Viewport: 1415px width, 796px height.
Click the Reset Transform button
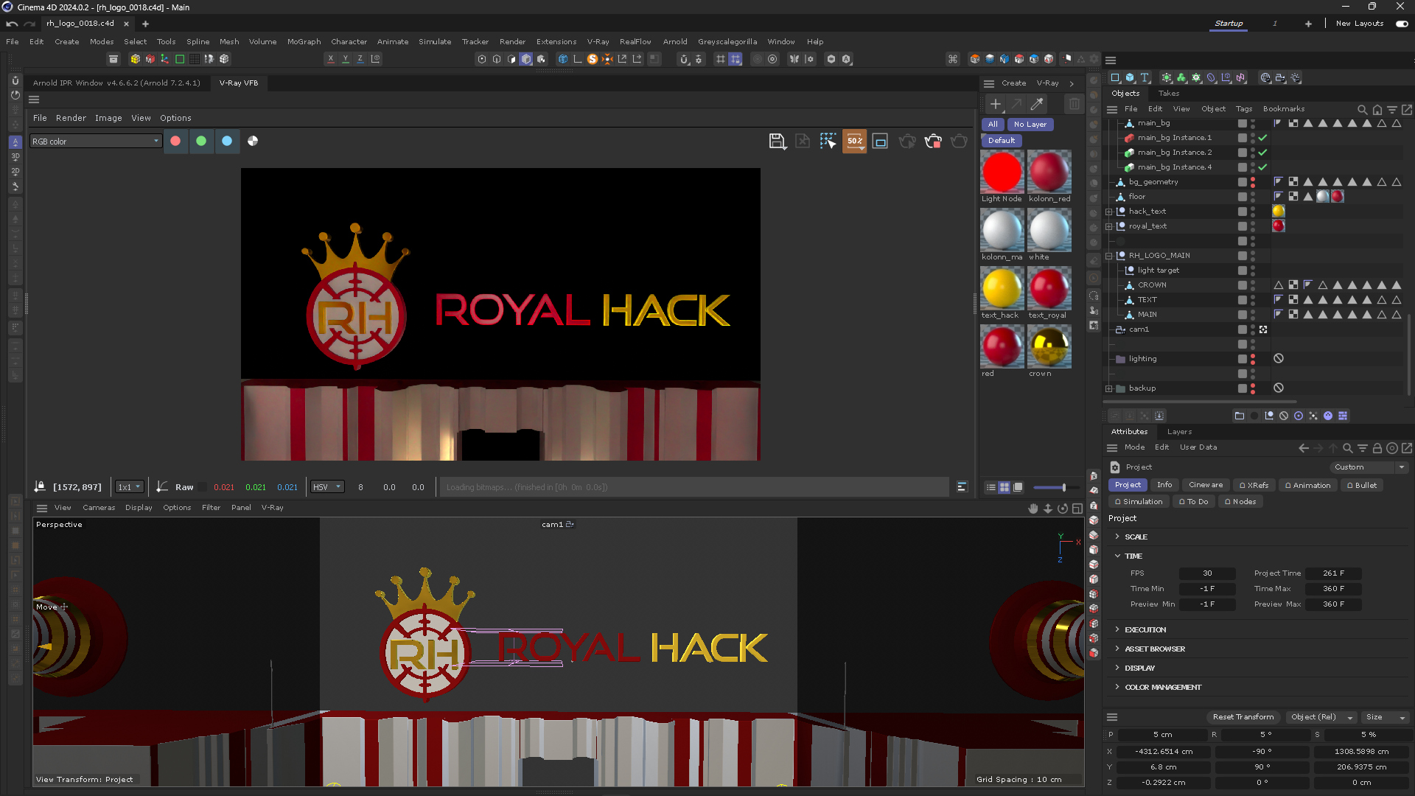point(1243,717)
